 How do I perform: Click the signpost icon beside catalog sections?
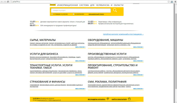(108, 99)
